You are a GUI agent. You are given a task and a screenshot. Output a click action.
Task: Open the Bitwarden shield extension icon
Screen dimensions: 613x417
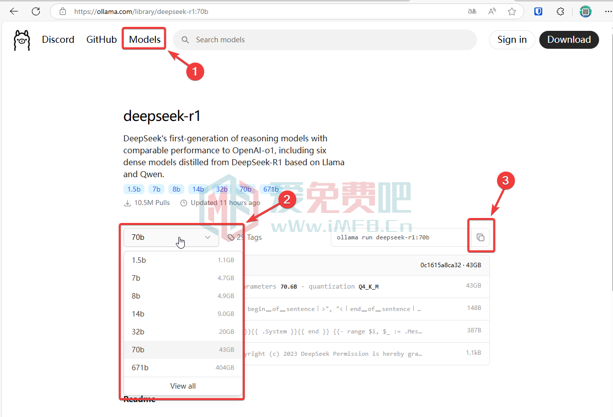point(538,11)
